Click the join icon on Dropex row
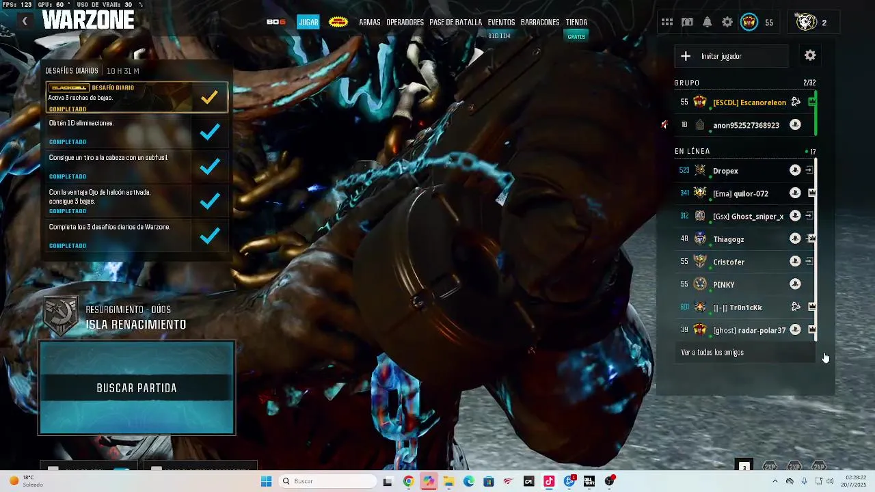 click(x=809, y=170)
